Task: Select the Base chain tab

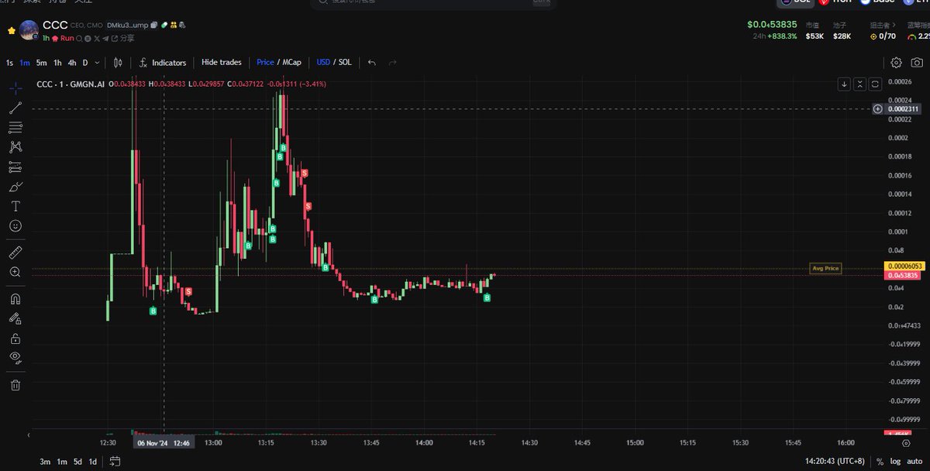Action: point(876,2)
